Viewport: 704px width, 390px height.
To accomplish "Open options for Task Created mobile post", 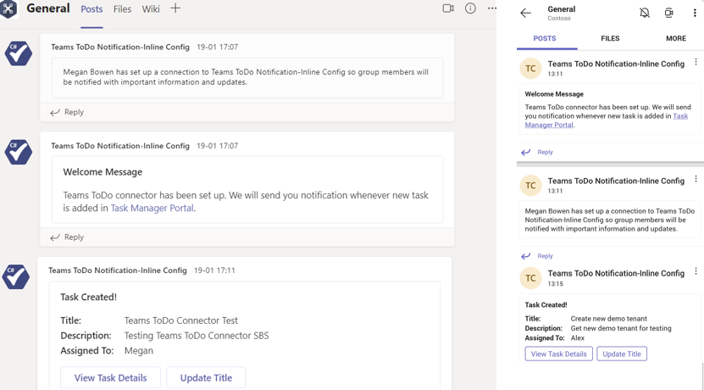I will point(696,271).
